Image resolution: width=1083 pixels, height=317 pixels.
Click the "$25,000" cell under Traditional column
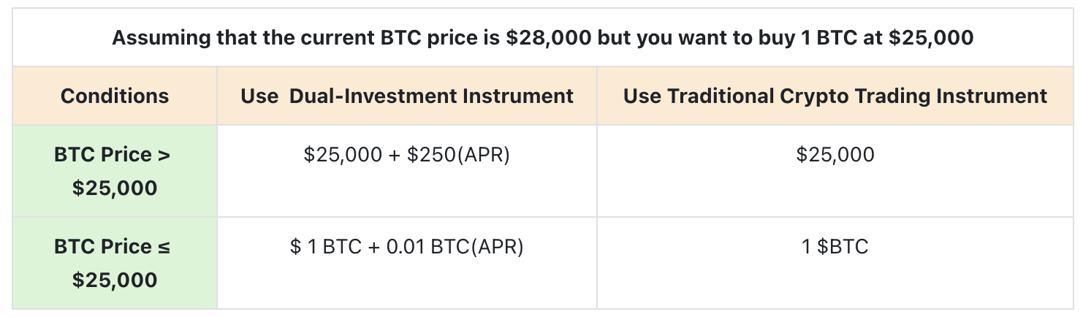(x=835, y=155)
